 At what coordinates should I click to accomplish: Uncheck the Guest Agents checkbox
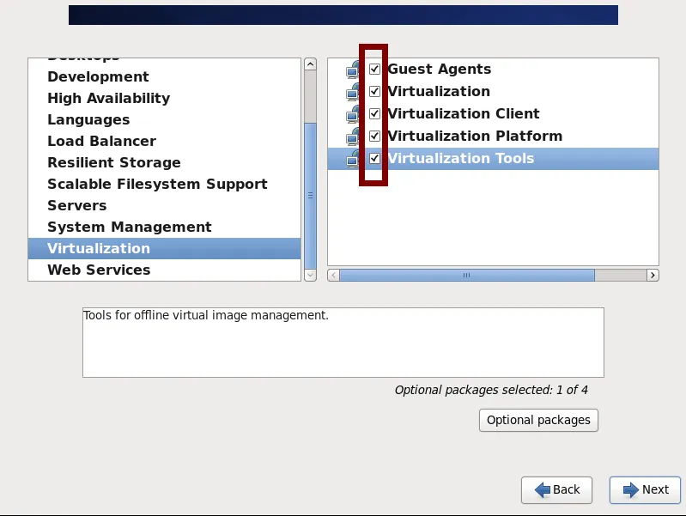[374, 69]
